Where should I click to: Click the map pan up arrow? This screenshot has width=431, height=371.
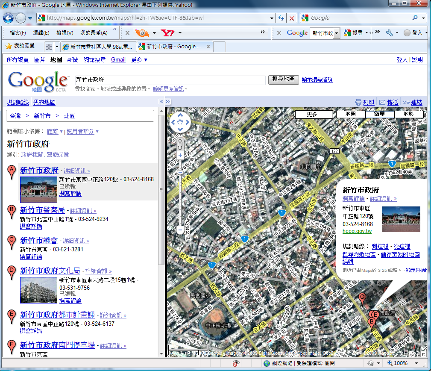(180, 115)
